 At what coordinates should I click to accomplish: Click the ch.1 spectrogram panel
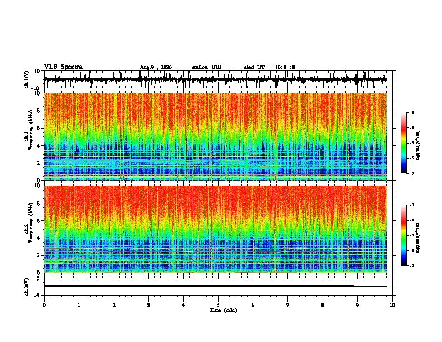[215, 136]
